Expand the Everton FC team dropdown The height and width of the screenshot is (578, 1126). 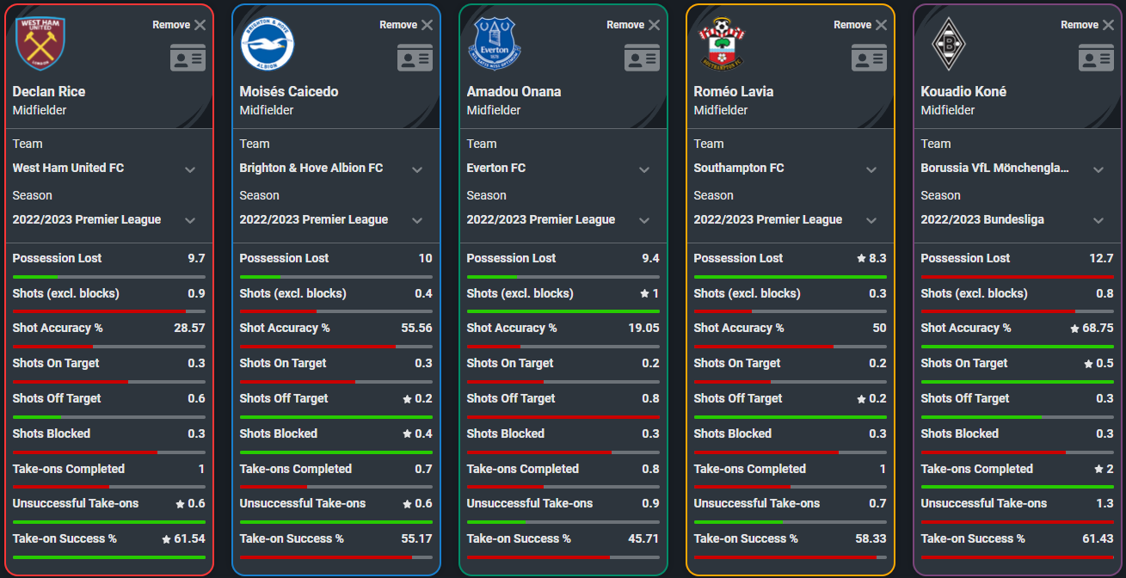563,169
